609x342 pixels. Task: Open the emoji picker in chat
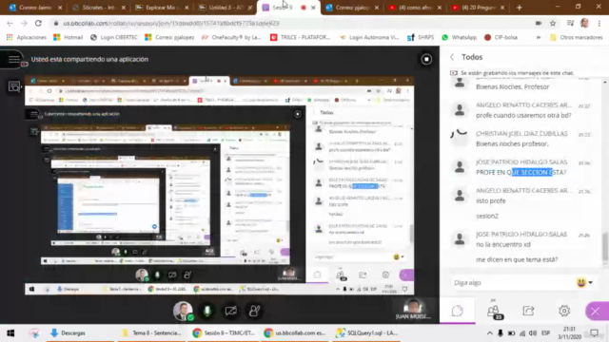(584, 283)
